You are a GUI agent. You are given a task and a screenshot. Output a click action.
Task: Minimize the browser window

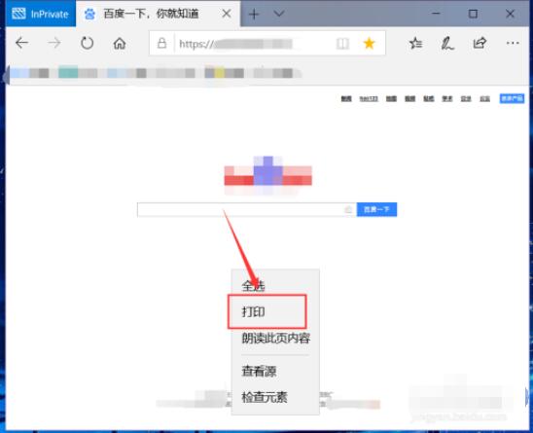click(x=436, y=14)
